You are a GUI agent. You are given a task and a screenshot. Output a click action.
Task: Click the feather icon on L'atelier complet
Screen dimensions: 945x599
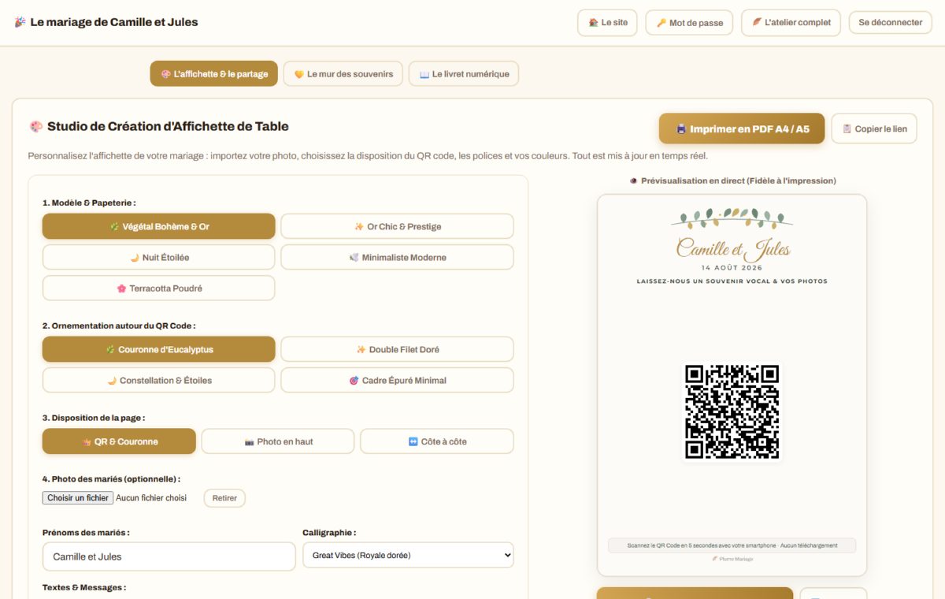(x=757, y=23)
